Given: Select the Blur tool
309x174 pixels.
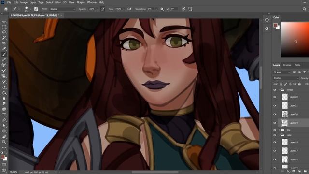Looking at the screenshot, I should click(x=4, y=98).
